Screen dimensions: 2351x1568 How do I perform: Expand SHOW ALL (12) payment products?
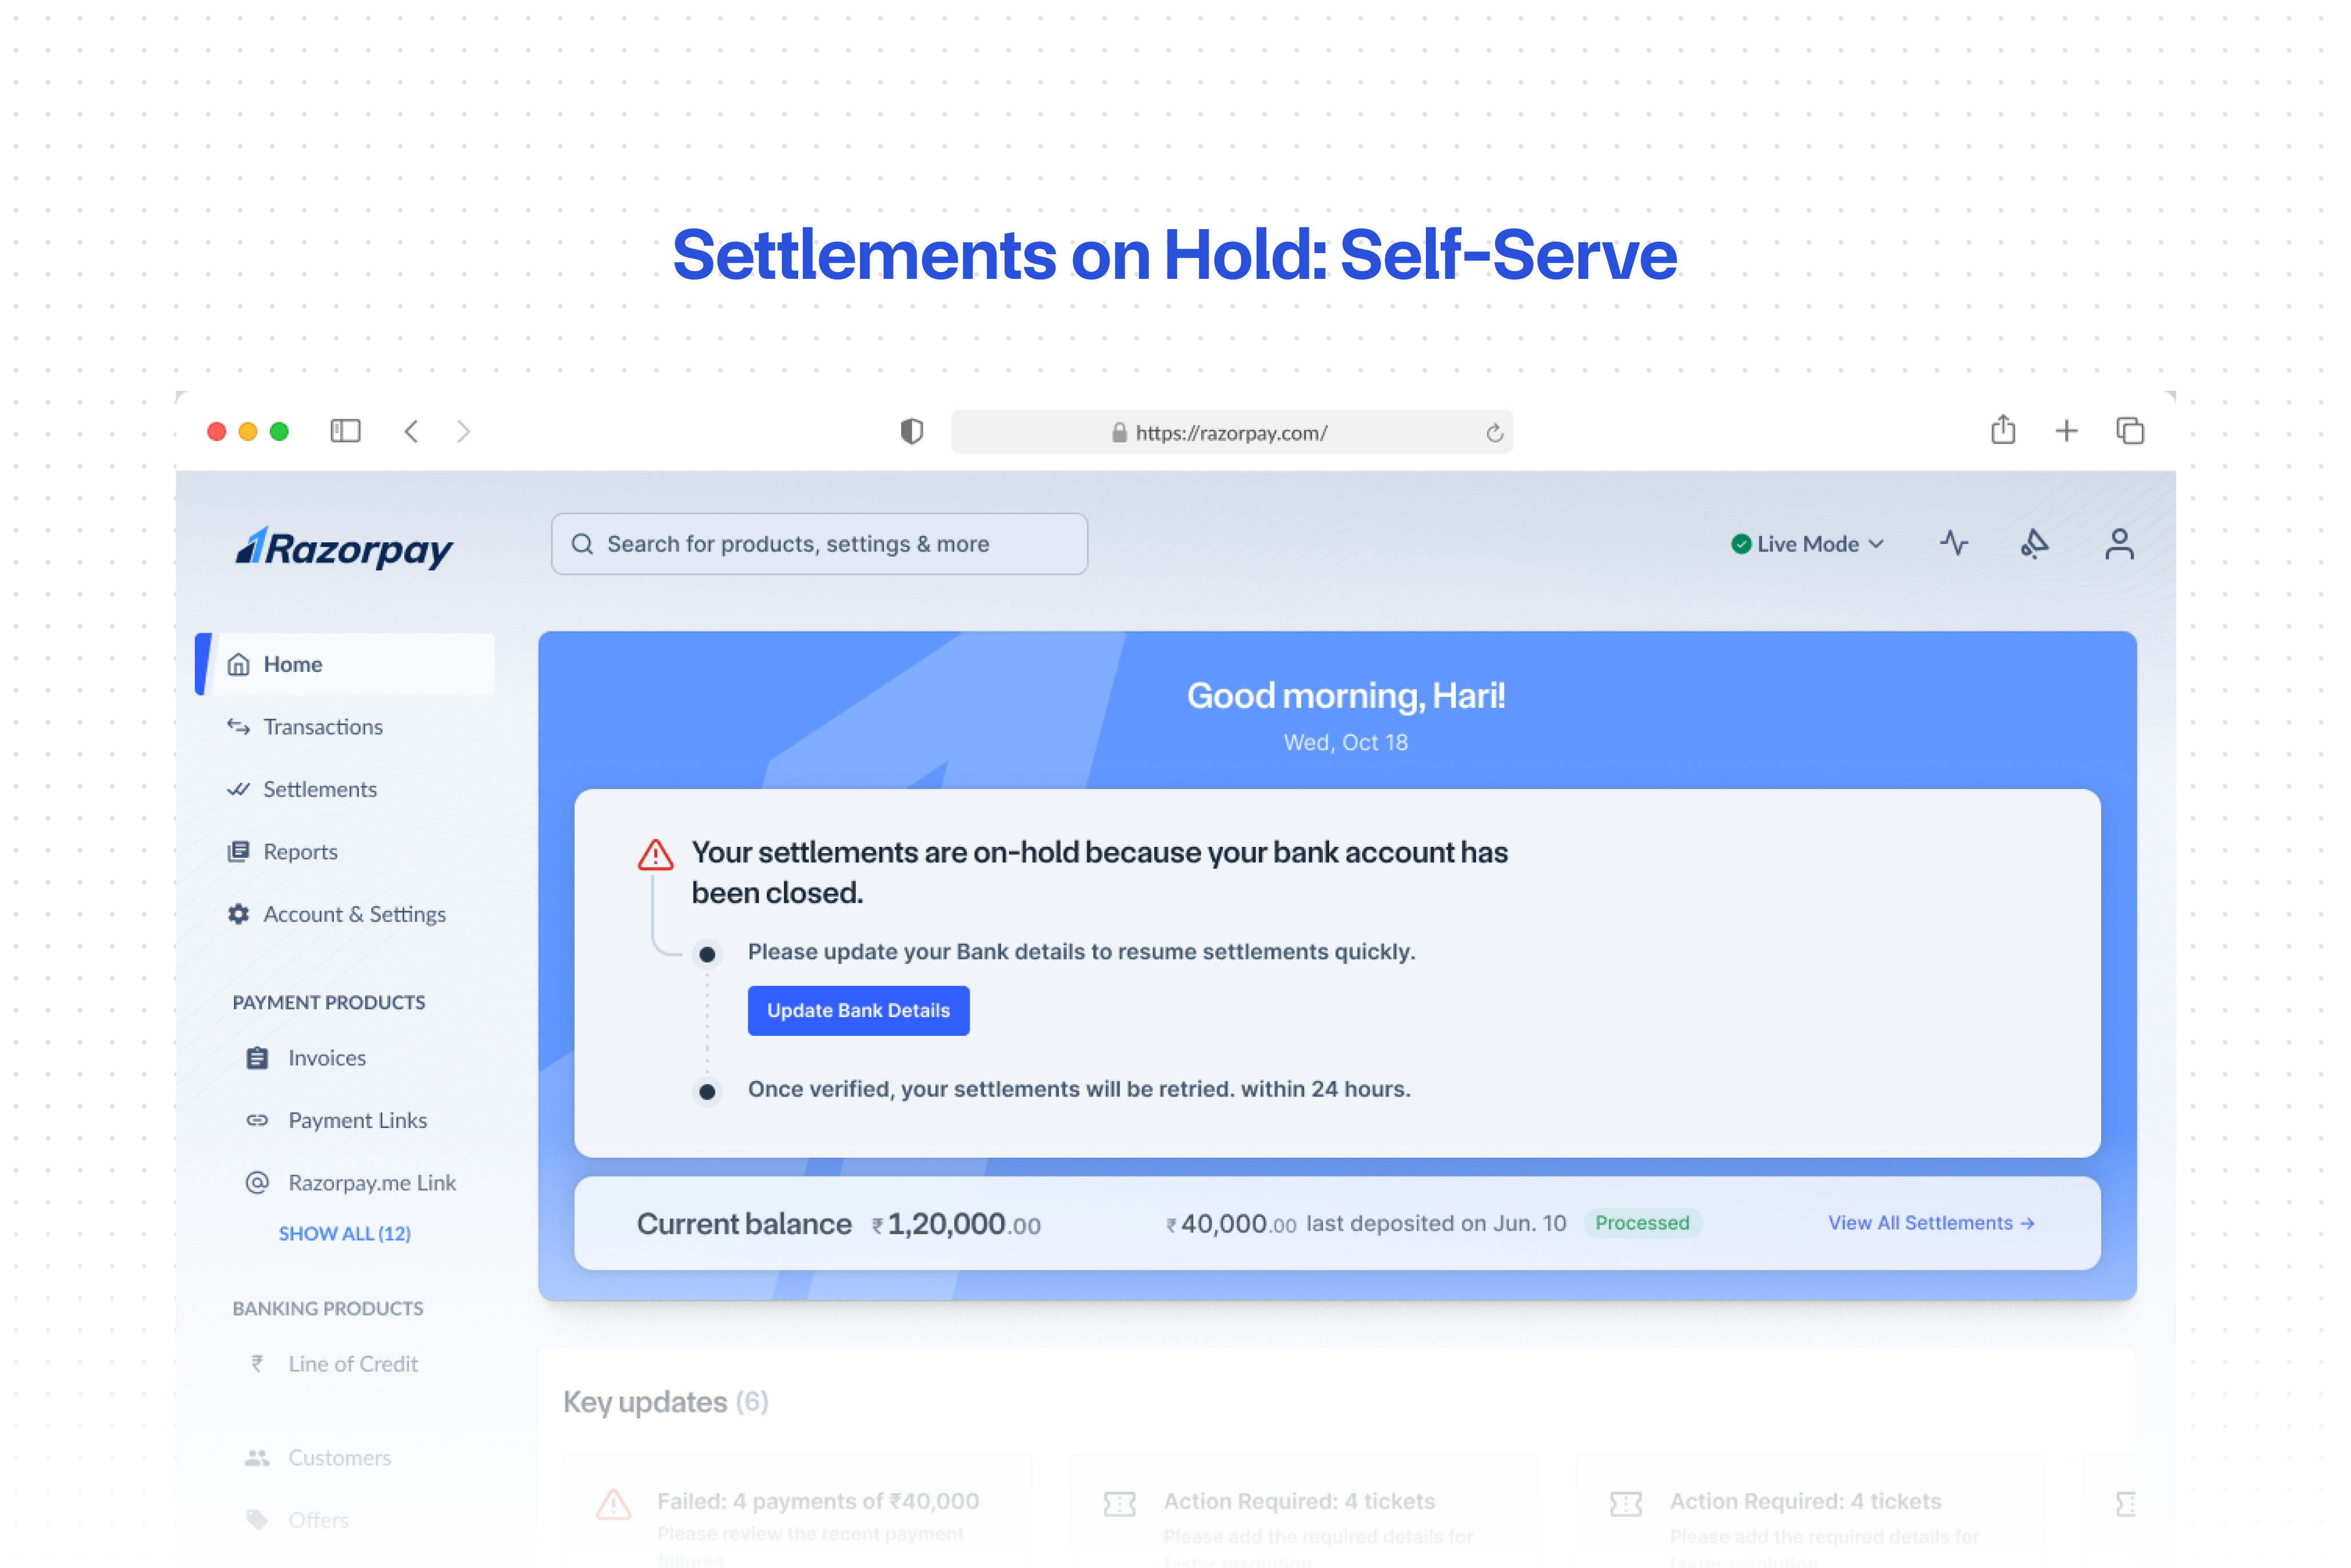[345, 1233]
